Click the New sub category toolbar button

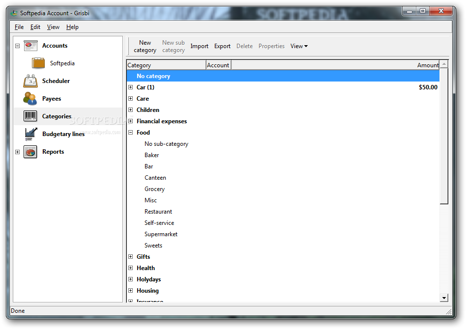click(174, 46)
